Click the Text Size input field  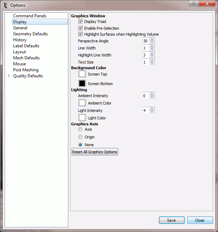pos(146,62)
